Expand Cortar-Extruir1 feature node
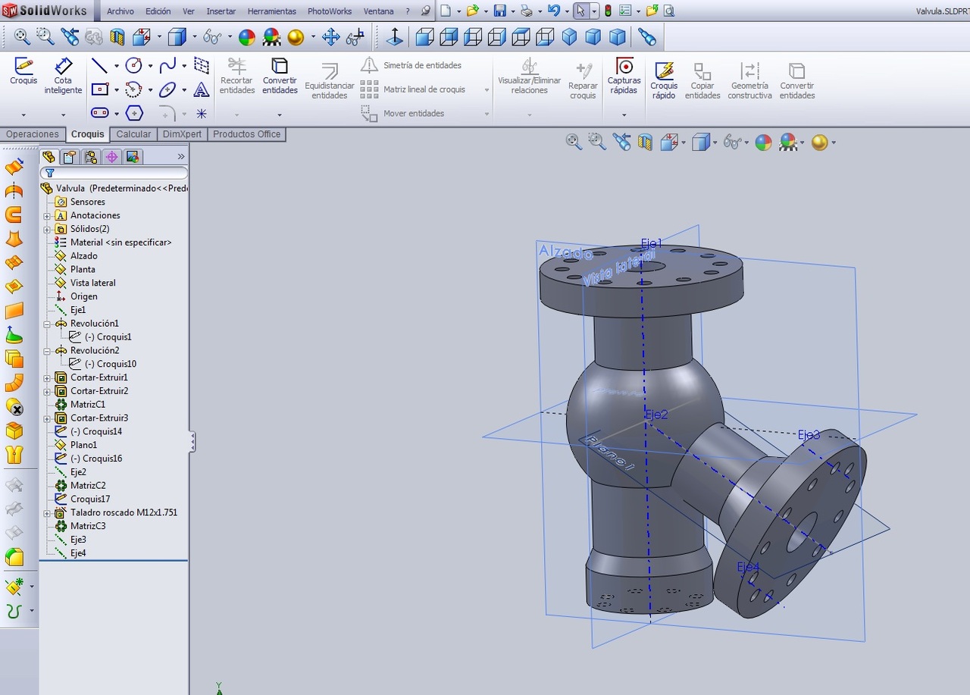 pos(47,377)
